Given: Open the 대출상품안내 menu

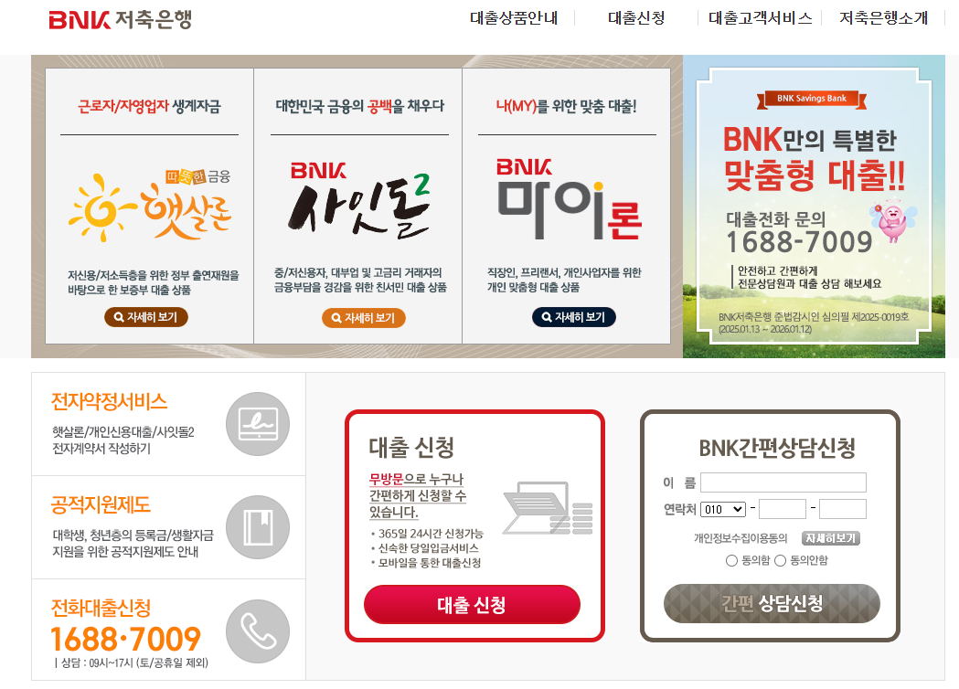Looking at the screenshot, I should pos(514,18).
